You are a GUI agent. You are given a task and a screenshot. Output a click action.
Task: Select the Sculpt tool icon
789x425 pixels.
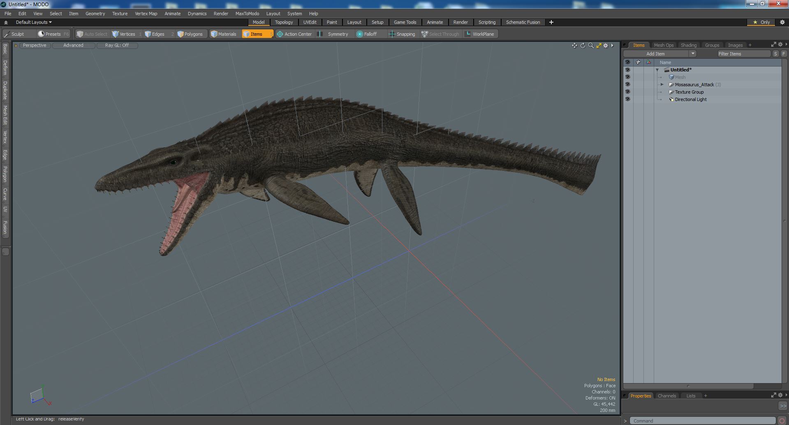[7, 34]
